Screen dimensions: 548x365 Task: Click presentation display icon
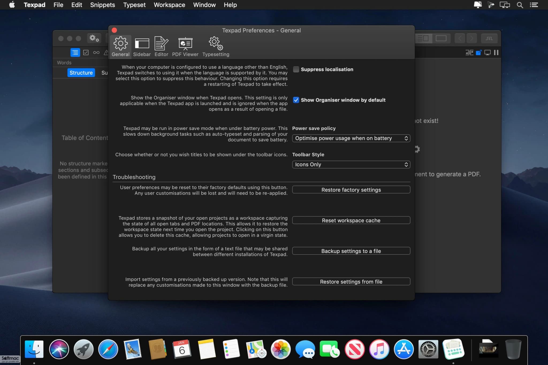pos(488,52)
